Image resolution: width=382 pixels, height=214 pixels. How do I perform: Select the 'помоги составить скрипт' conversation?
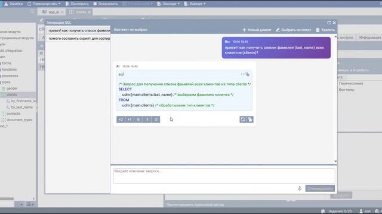point(78,38)
